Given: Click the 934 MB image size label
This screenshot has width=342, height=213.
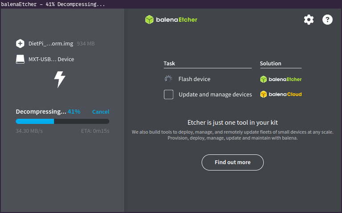Looking at the screenshot, I should (85, 43).
